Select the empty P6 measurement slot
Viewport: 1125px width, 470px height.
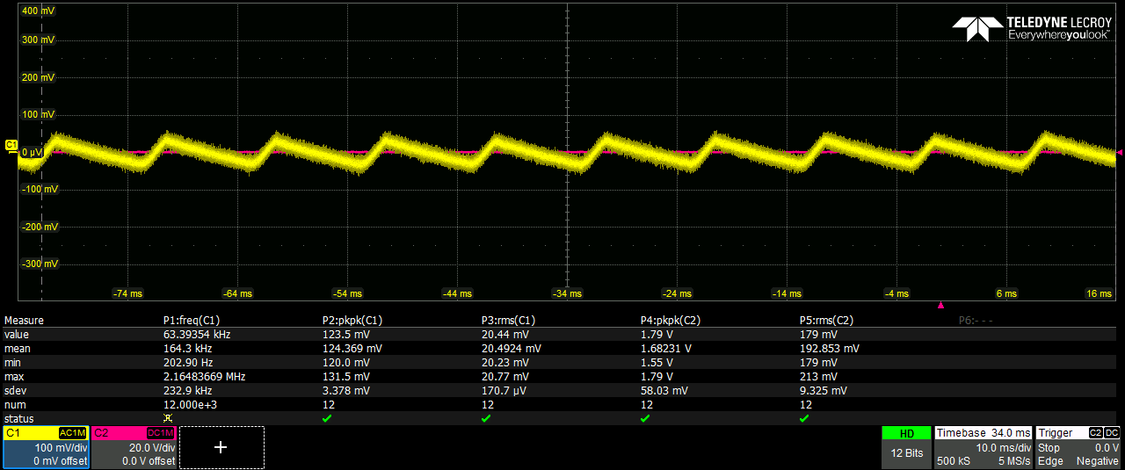pos(975,321)
